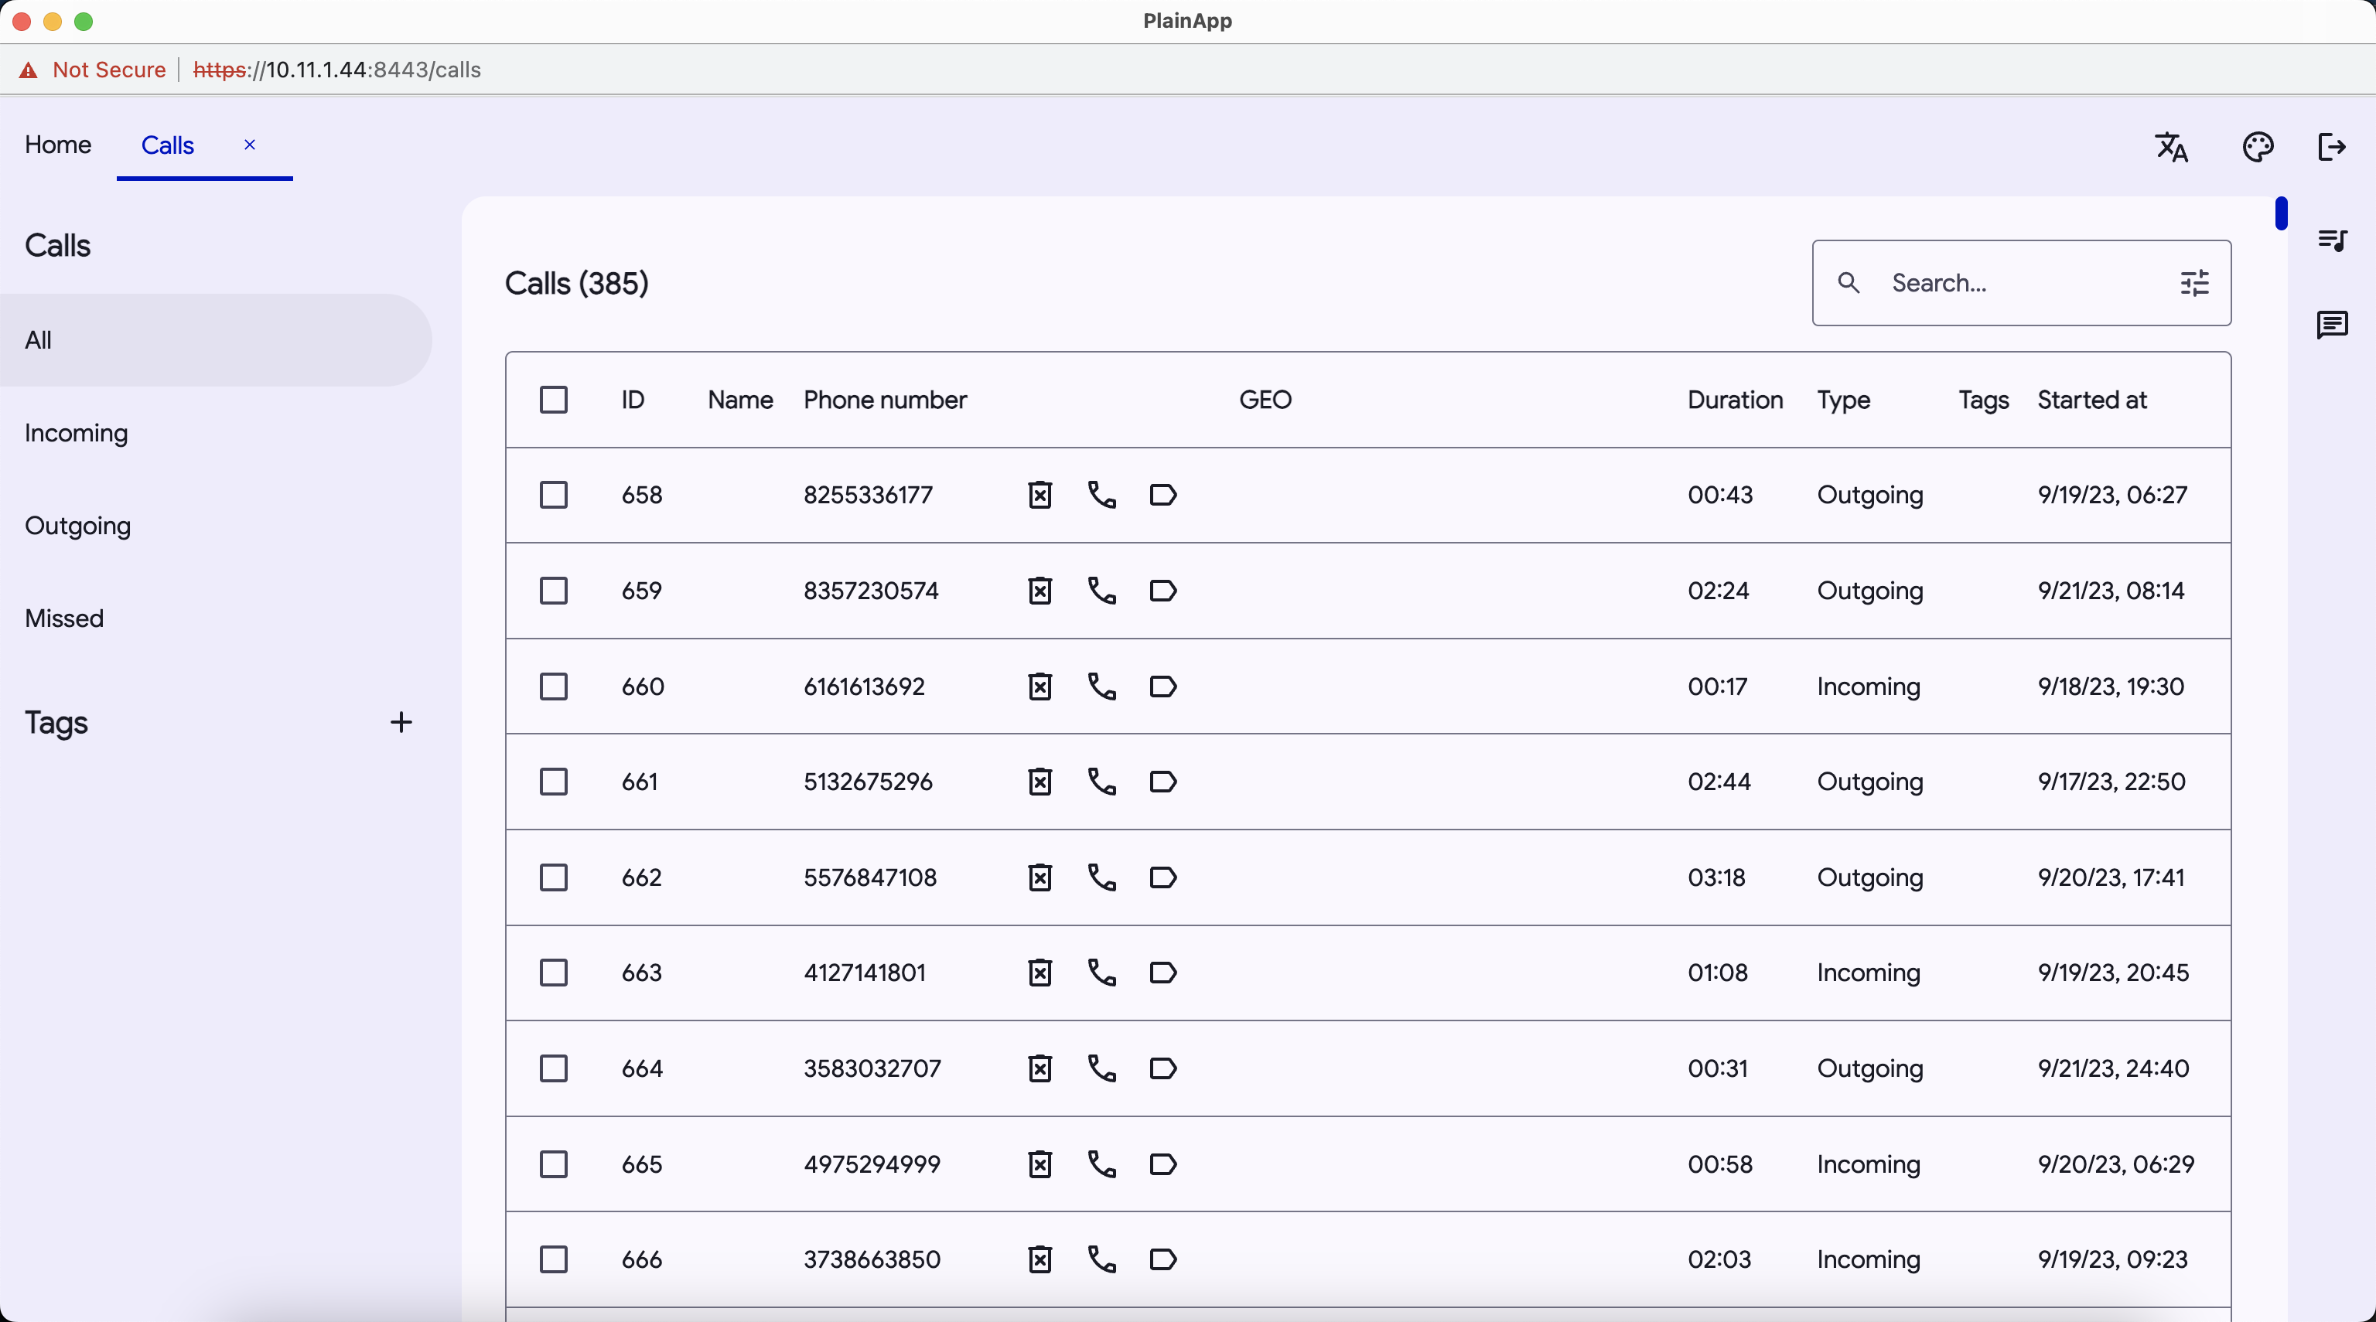
Task: Open the theme palette icon
Action: [2257, 147]
